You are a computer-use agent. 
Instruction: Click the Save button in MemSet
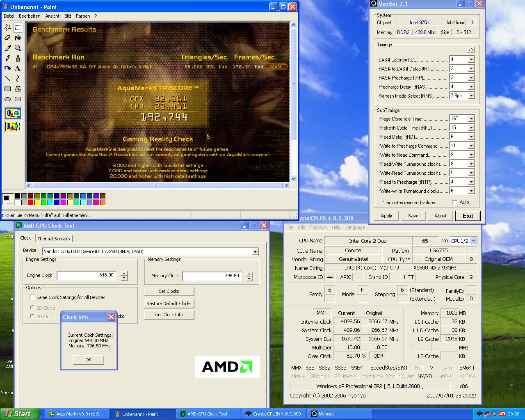pos(413,216)
